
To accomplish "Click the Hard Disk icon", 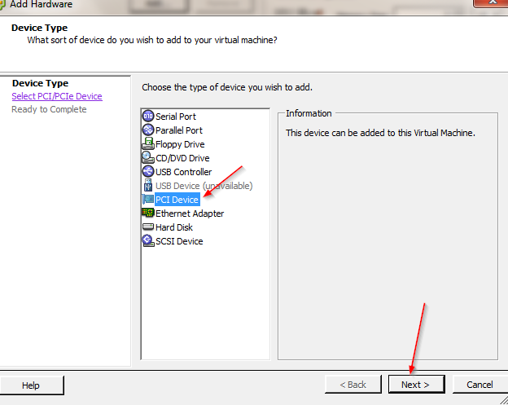I will 148,227.
